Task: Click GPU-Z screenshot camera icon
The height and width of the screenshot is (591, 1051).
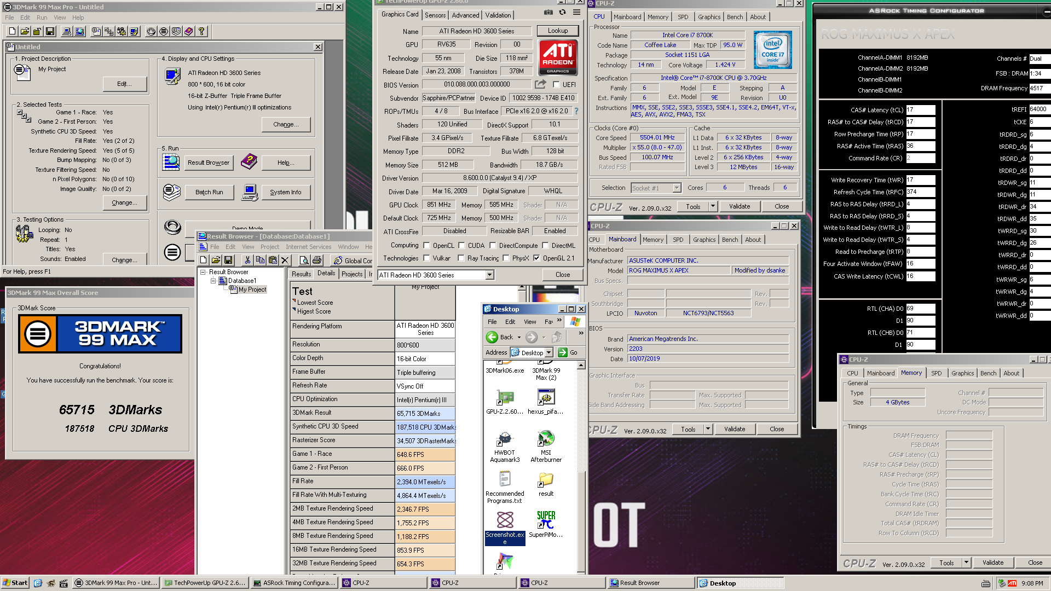Action: pyautogui.click(x=548, y=12)
